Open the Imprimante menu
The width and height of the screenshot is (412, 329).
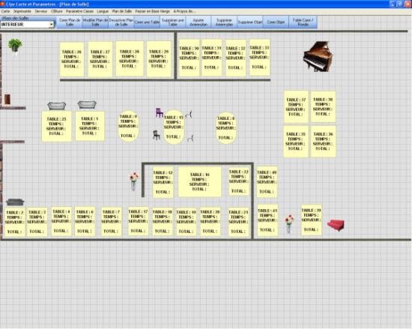tap(22, 11)
